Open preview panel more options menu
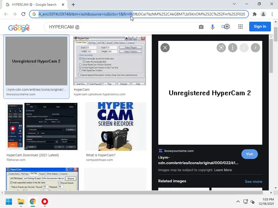 233,48
